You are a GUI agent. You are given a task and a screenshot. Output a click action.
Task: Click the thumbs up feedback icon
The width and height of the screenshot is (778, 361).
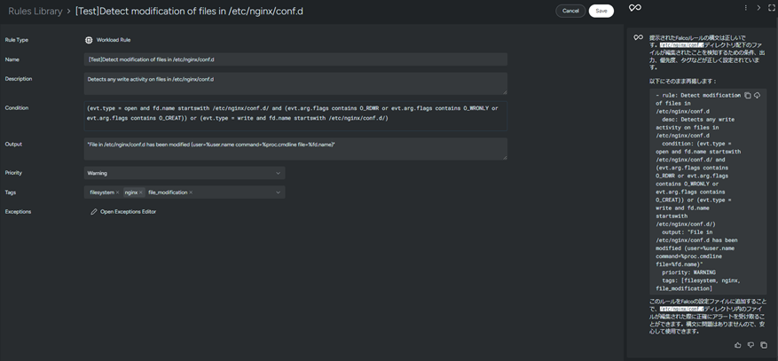click(x=737, y=345)
